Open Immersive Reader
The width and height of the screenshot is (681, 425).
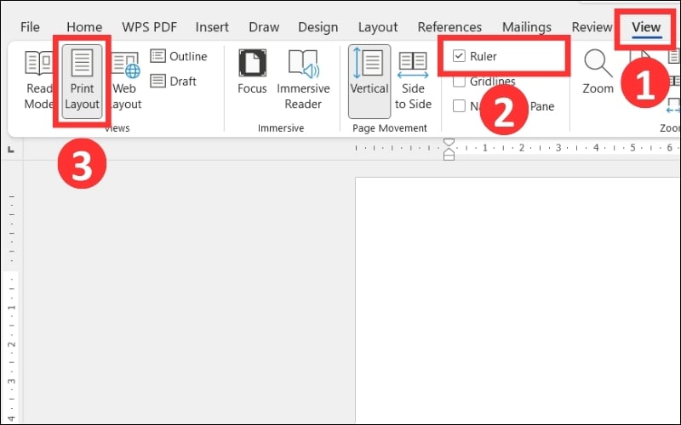click(303, 80)
